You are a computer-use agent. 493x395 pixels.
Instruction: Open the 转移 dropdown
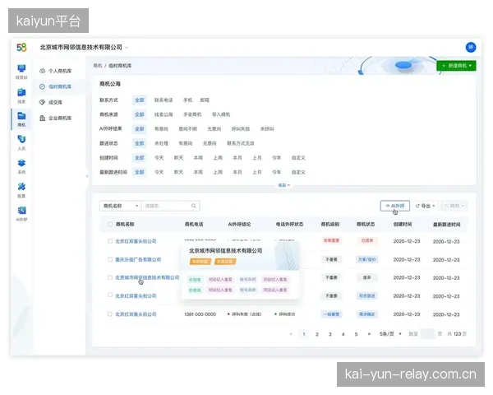[454, 206]
